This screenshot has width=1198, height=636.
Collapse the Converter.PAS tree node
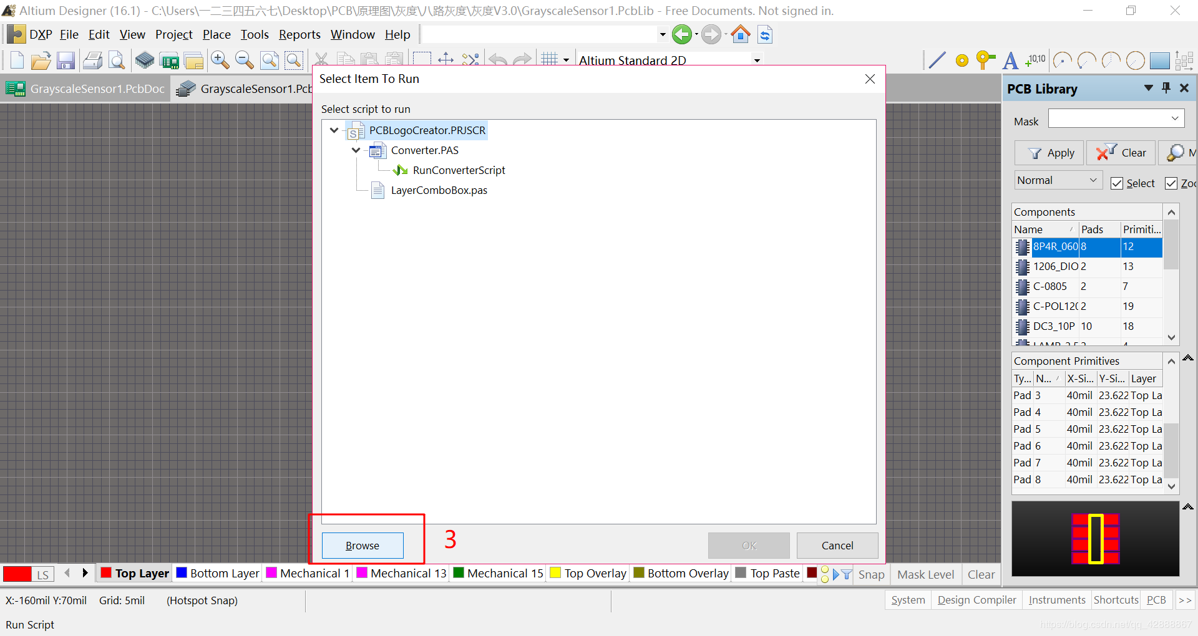[356, 150]
